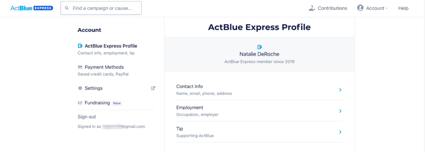The image size is (425, 152).
Task: Open the Tip section chevron
Action: 340,132
